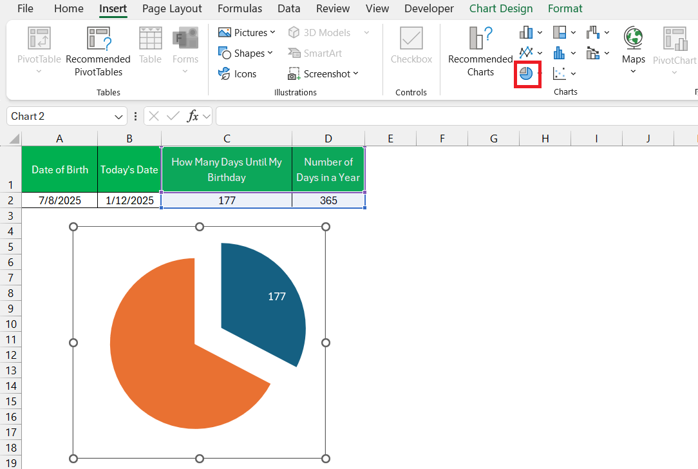The width and height of the screenshot is (698, 469).
Task: Open Insert Hierarchy Chart menu
Action: click(x=564, y=32)
